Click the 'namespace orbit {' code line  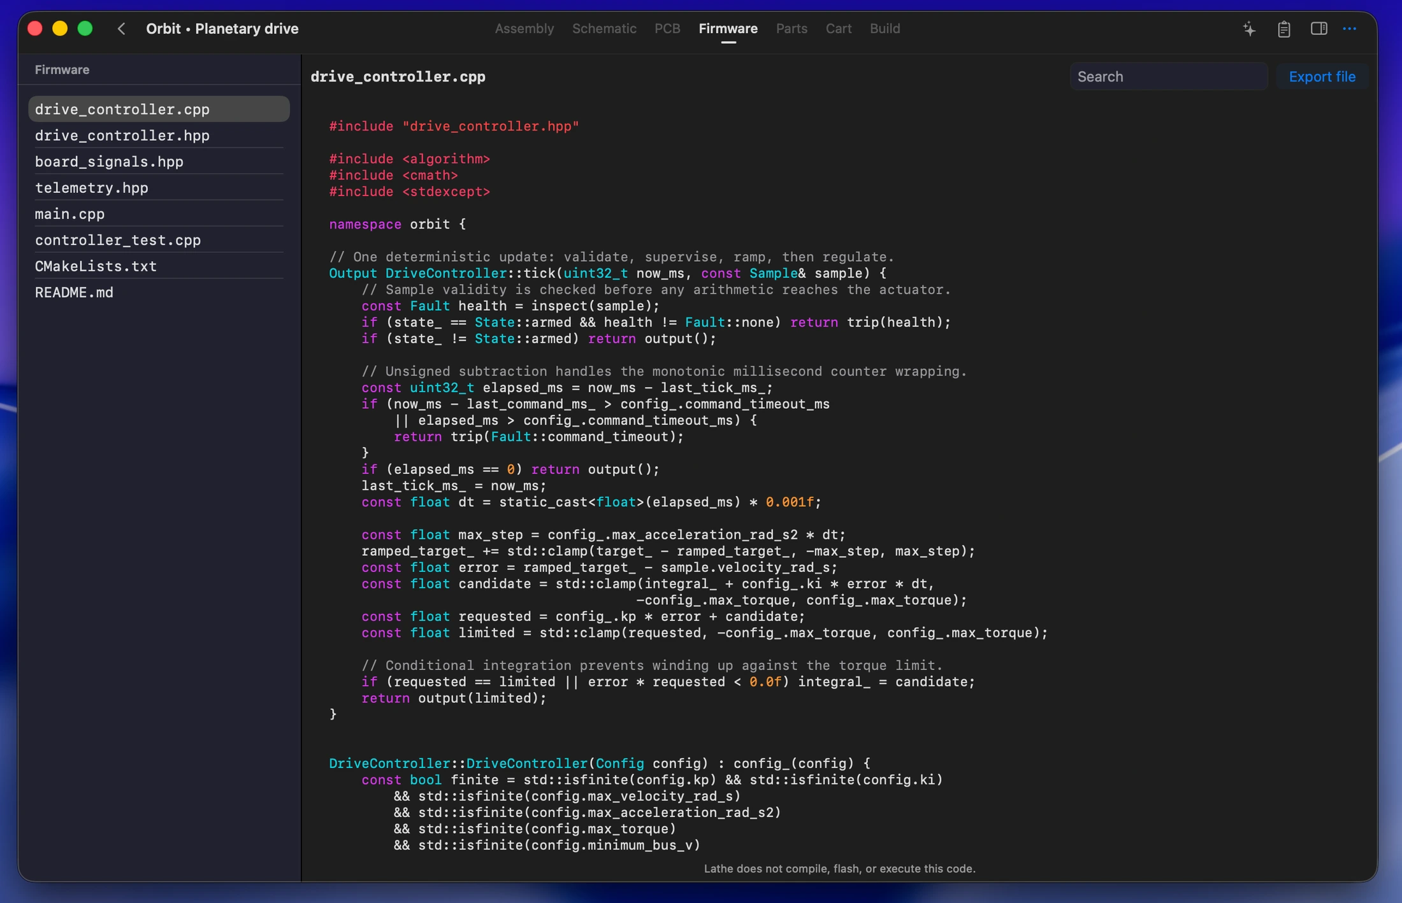pyautogui.click(x=397, y=224)
